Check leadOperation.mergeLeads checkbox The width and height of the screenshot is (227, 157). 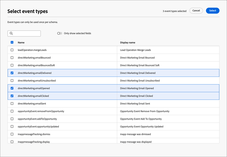[x=12, y=50]
